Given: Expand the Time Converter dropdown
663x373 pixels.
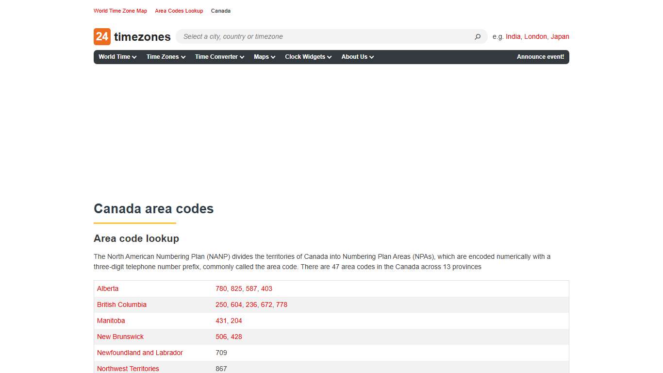Looking at the screenshot, I should [218, 57].
